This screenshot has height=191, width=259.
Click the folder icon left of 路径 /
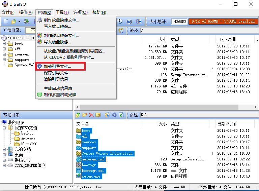coord(121,31)
